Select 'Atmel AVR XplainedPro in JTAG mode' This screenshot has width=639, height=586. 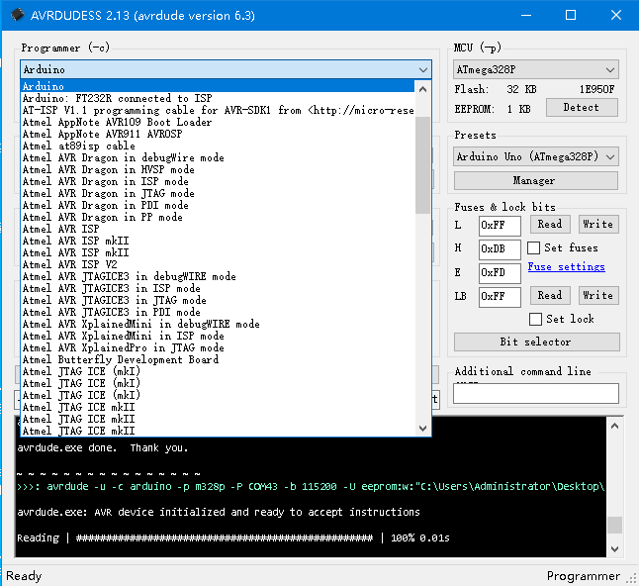point(218,347)
